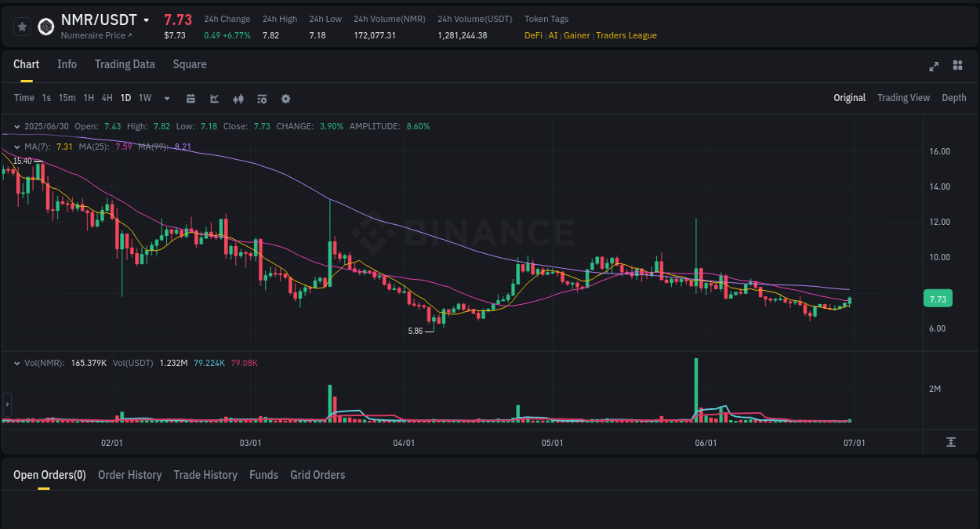Toggle NMR/USDT as a favorite star
The height and width of the screenshot is (529, 980).
coord(22,26)
